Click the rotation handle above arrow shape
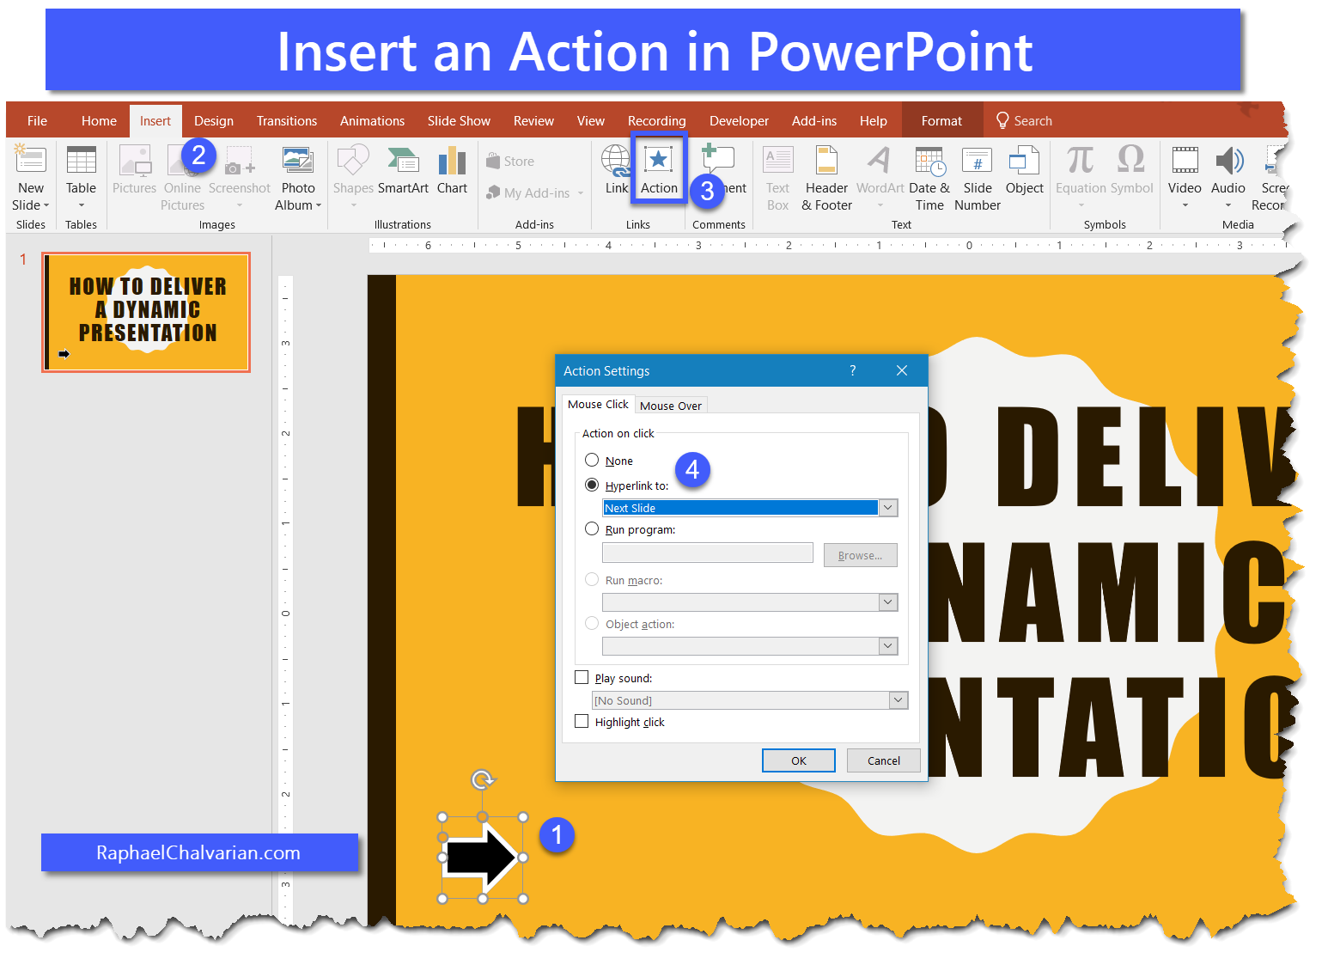Viewport: 1328px width, 977px height. [x=483, y=779]
